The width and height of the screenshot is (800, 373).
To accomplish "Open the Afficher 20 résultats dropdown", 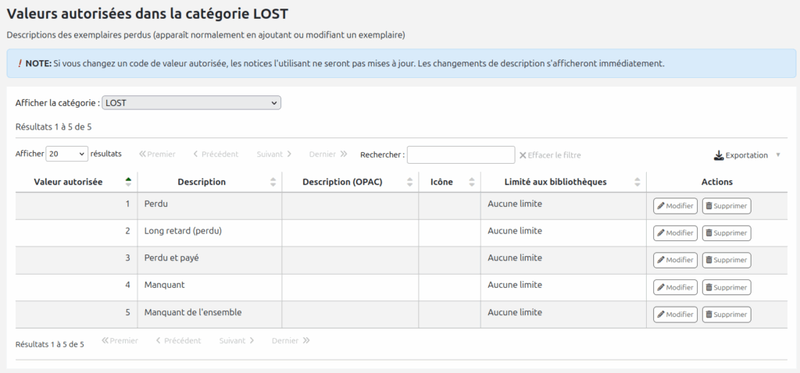I will [x=67, y=154].
